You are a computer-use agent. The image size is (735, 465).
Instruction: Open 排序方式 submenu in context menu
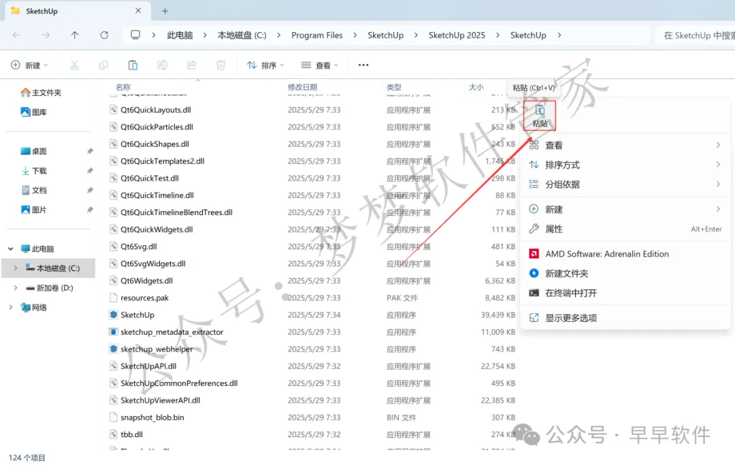pyautogui.click(x=625, y=165)
